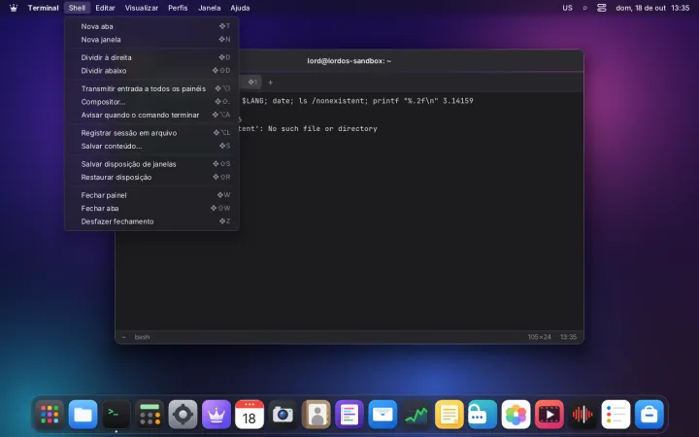Close the open Shell menu
Viewport: 699px width, 437px height.
(77, 8)
